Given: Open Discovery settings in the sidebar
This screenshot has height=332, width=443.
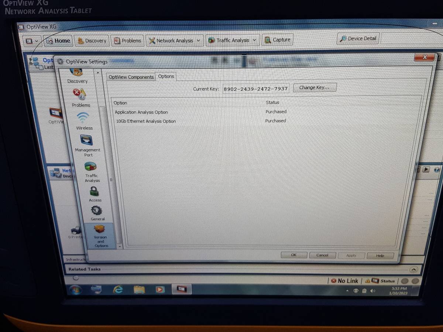Looking at the screenshot, I should coord(78,76).
